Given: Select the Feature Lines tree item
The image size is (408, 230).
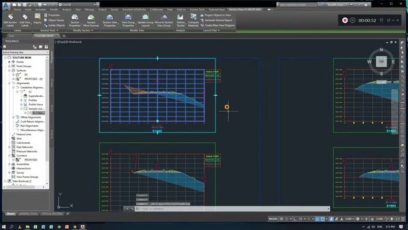Looking at the screenshot, I should [24, 134].
